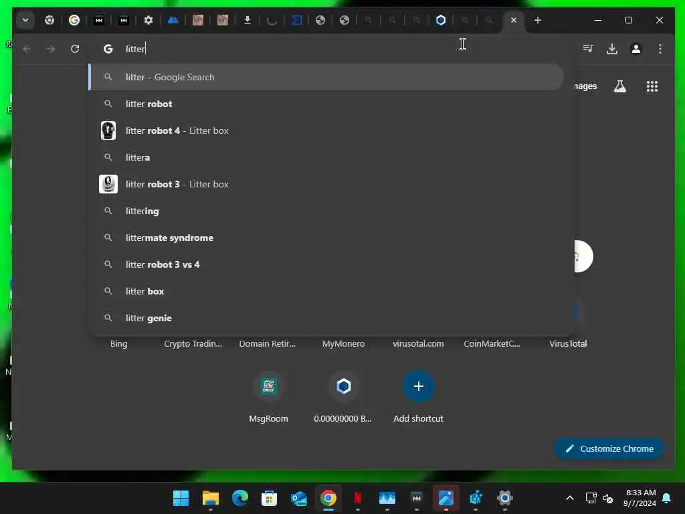Open the Bing shortcut label
The height and width of the screenshot is (514, 685).
[119, 343]
